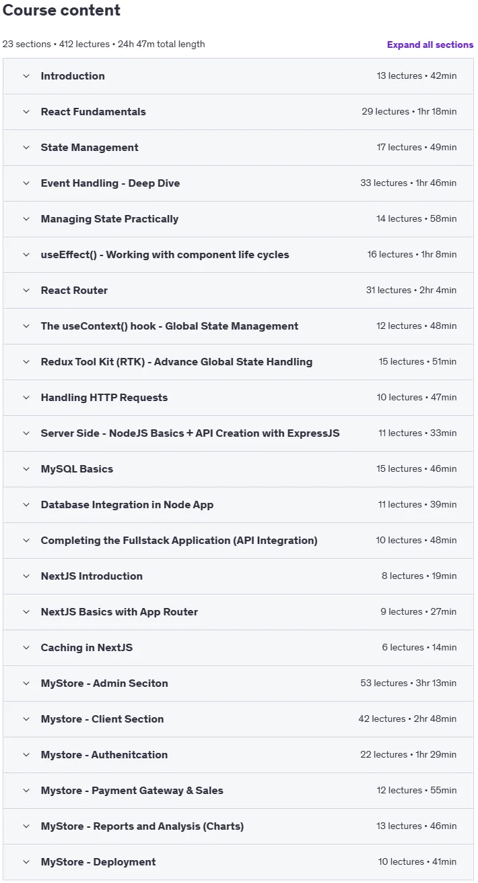Click chevron beside Handling HTTP Requests
Viewport: 478px width, 883px height.
tap(26, 398)
